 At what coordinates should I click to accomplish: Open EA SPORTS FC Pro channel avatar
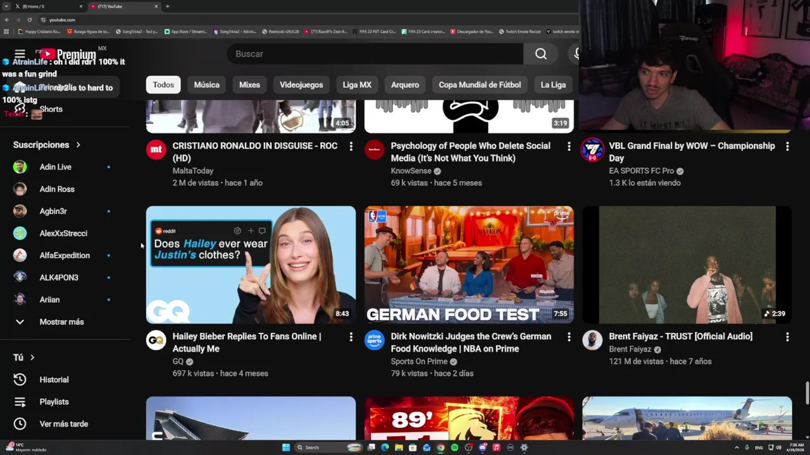592,150
